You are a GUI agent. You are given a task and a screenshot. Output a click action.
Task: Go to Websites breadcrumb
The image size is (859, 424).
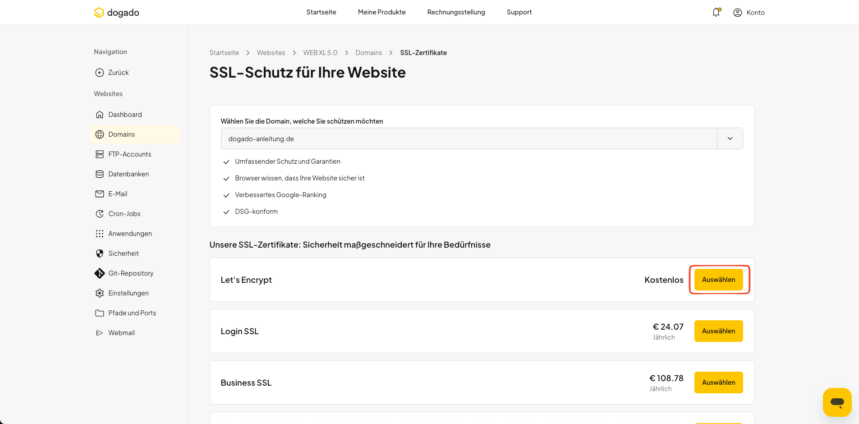click(x=271, y=53)
